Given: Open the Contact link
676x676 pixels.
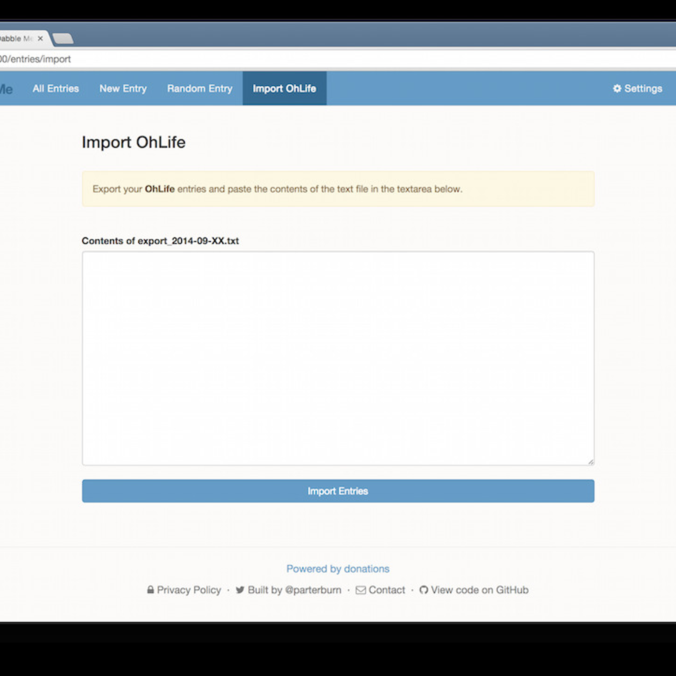Looking at the screenshot, I should pyautogui.click(x=387, y=590).
